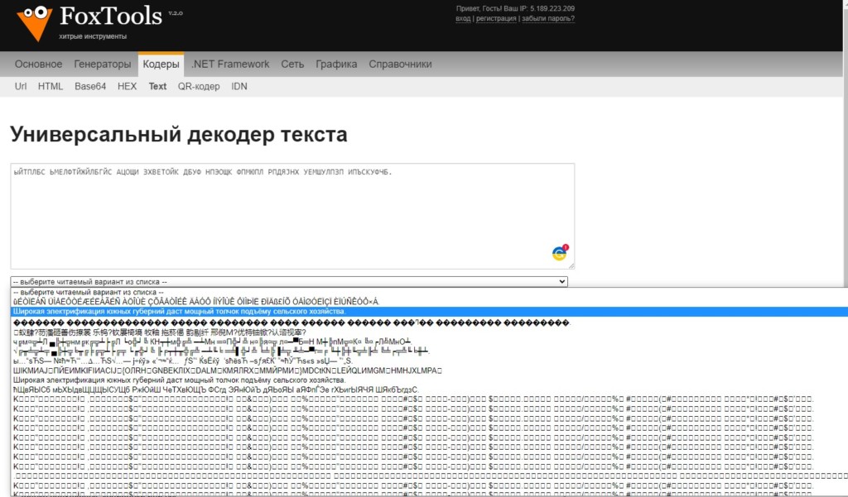
Task: Select the placeholder option выберите читаемый вариант
Action: [x=430, y=292]
